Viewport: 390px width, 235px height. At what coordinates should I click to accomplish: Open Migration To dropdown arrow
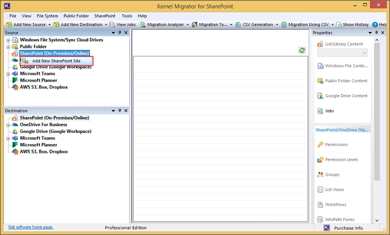pyautogui.click(x=231, y=24)
